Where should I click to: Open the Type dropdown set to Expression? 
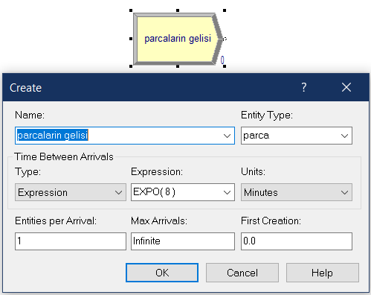coord(71,192)
